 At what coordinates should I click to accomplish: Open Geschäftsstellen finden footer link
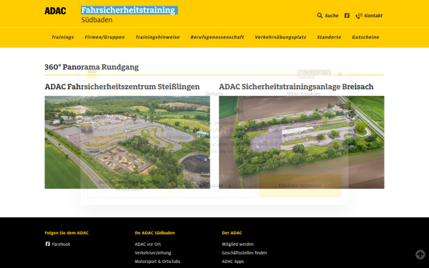click(x=245, y=253)
